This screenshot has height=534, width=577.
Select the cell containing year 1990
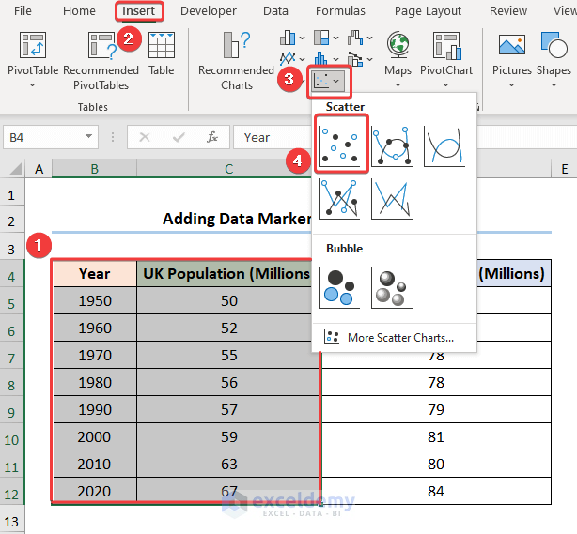(x=94, y=412)
